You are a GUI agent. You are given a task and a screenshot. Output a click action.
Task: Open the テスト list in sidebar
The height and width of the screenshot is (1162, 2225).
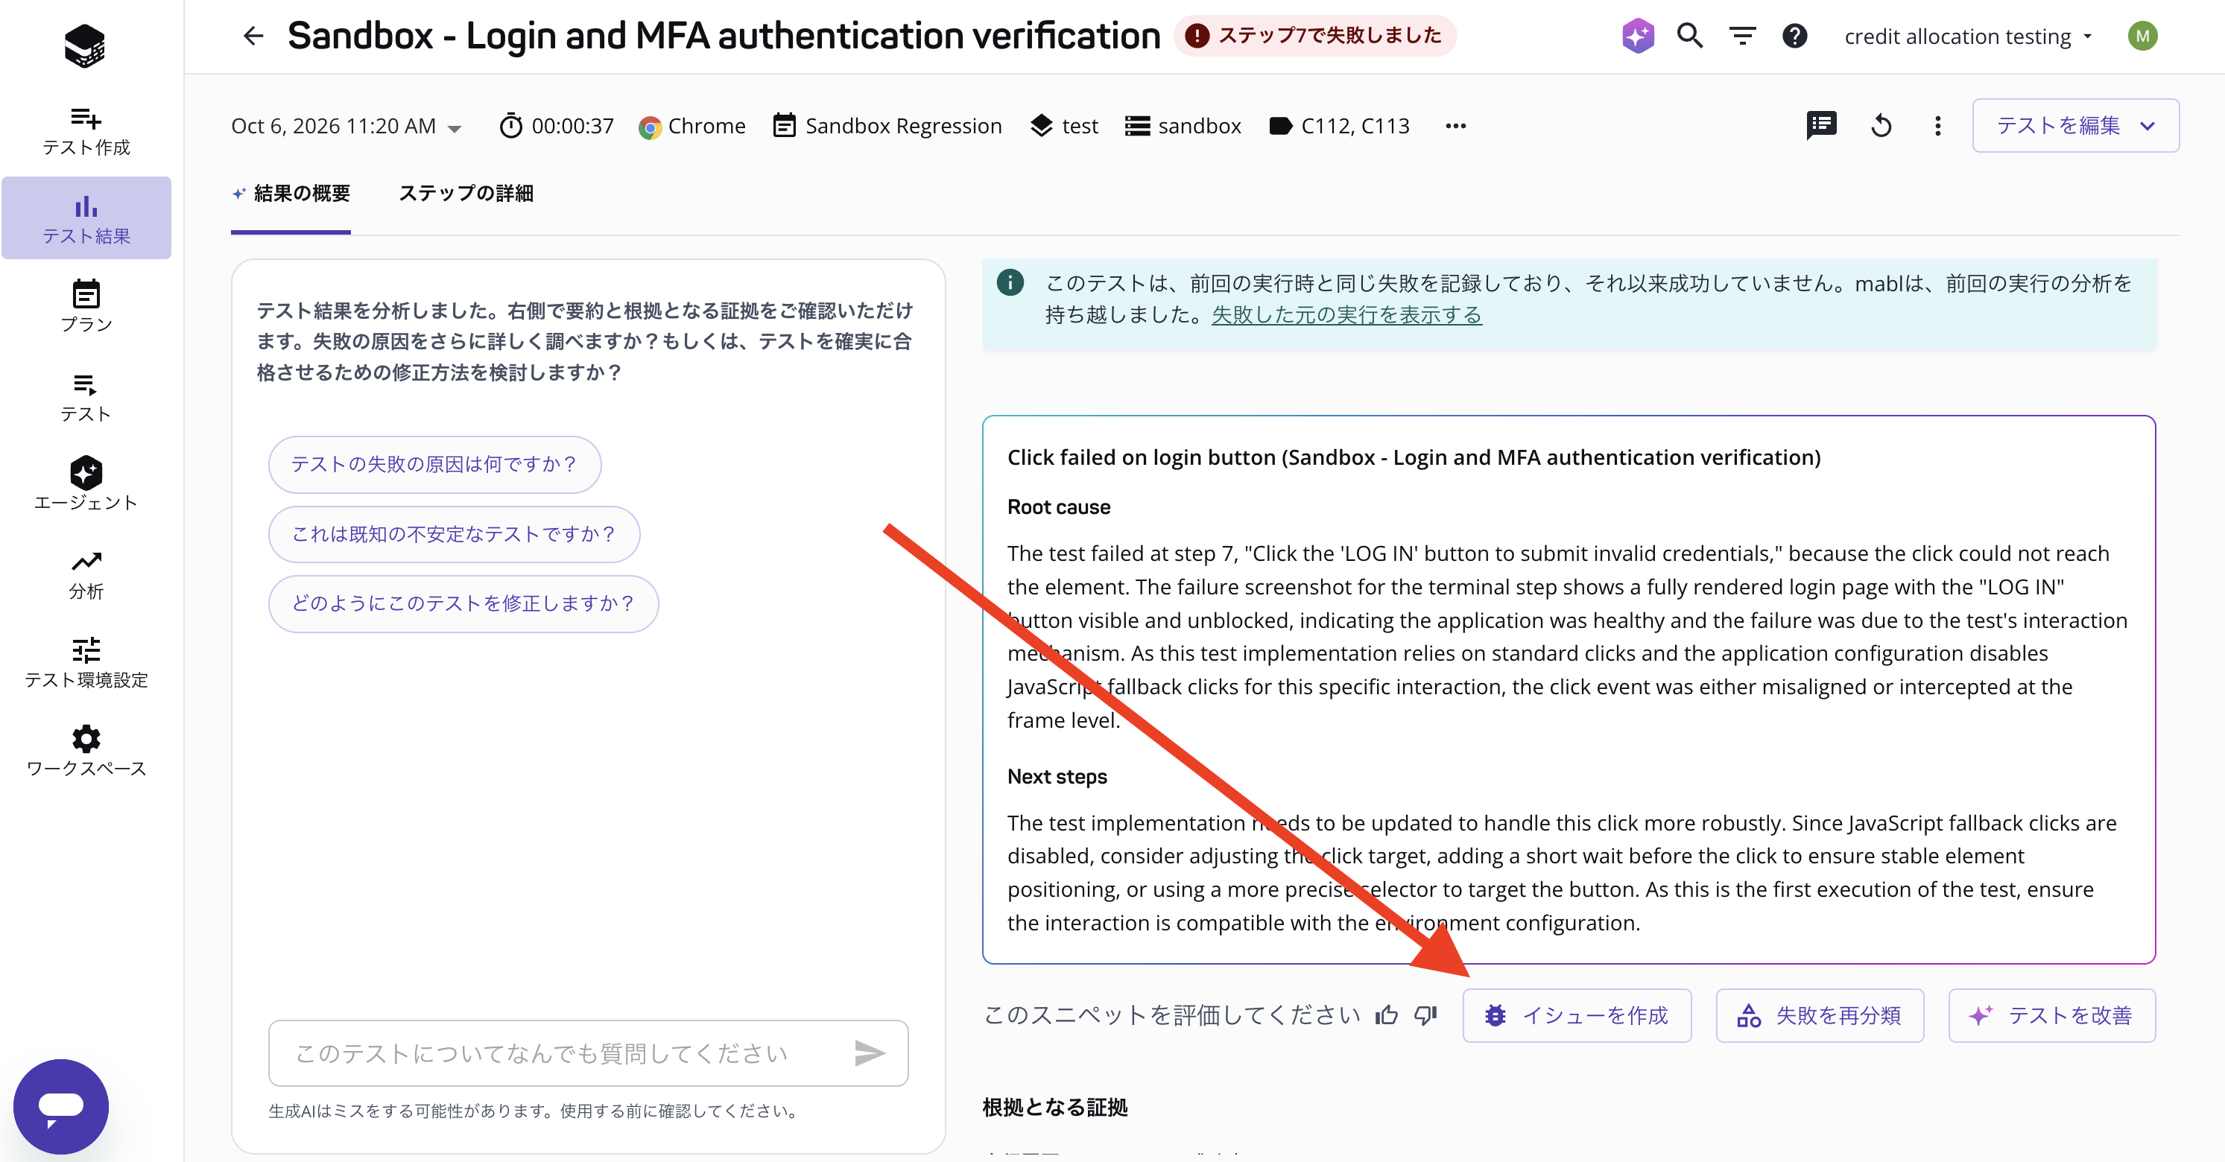tap(86, 396)
